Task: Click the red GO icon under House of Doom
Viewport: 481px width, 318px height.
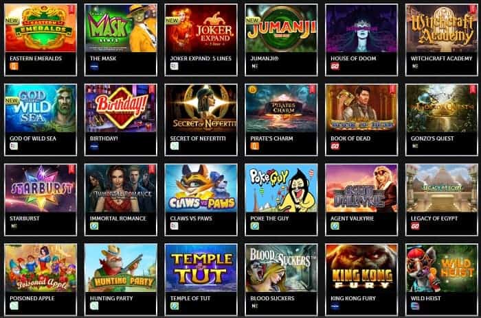Action: [335, 66]
